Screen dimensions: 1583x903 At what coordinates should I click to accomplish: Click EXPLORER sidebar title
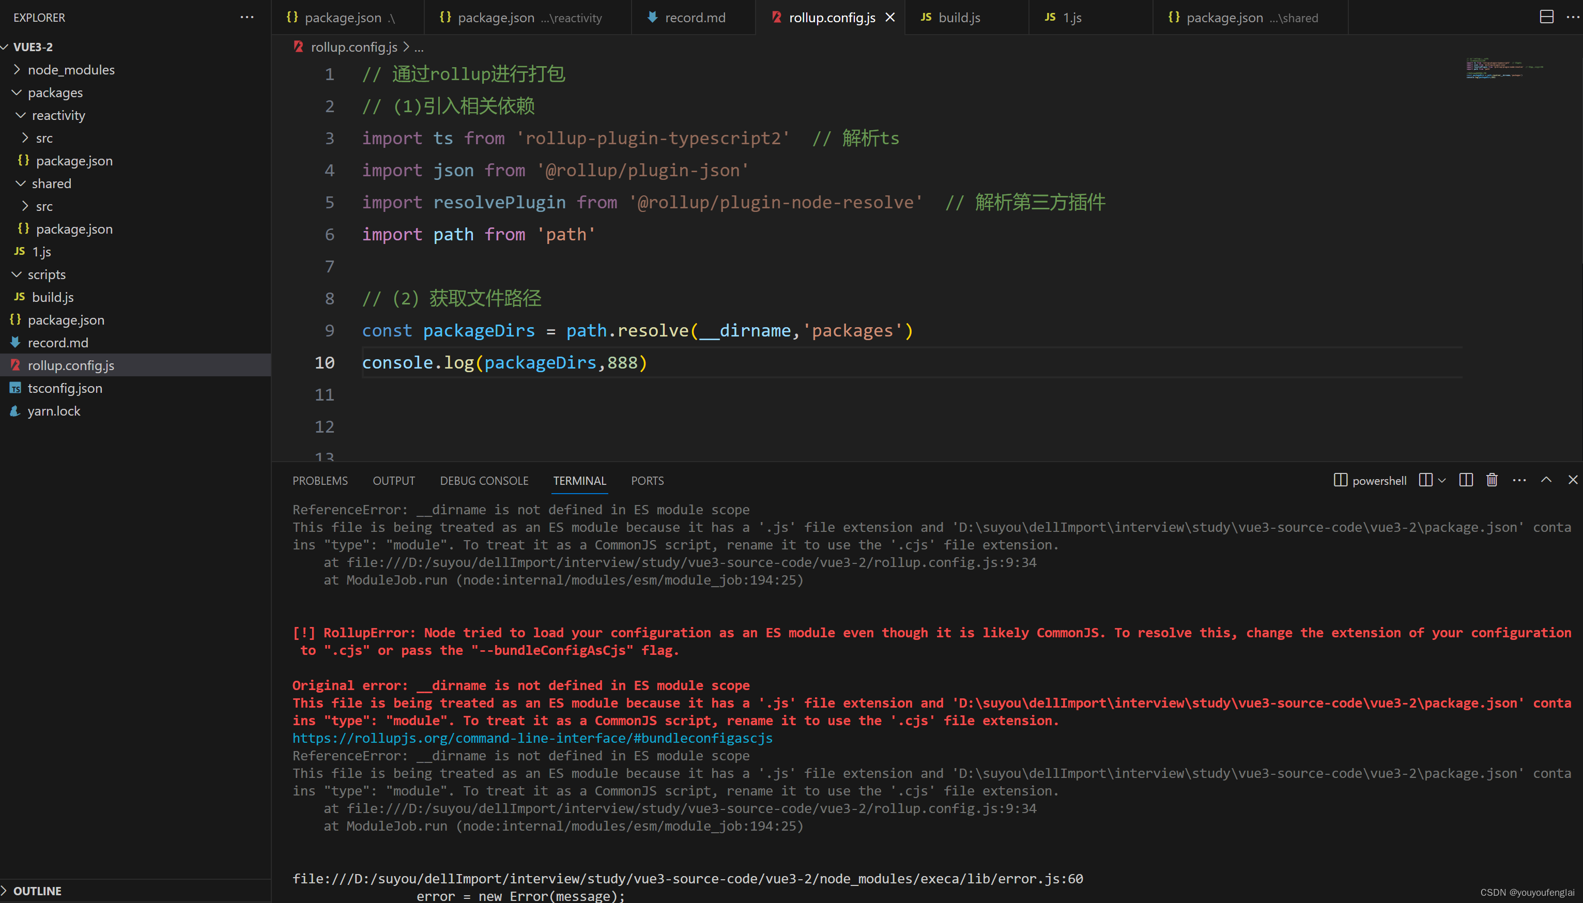39,18
